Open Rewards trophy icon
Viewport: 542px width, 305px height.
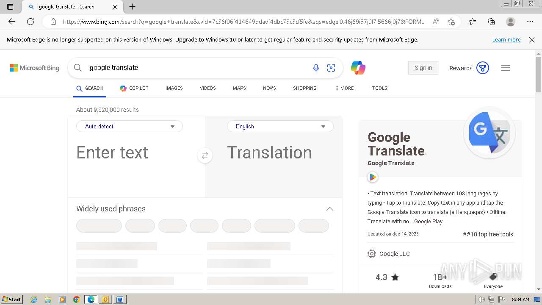pos(483,68)
